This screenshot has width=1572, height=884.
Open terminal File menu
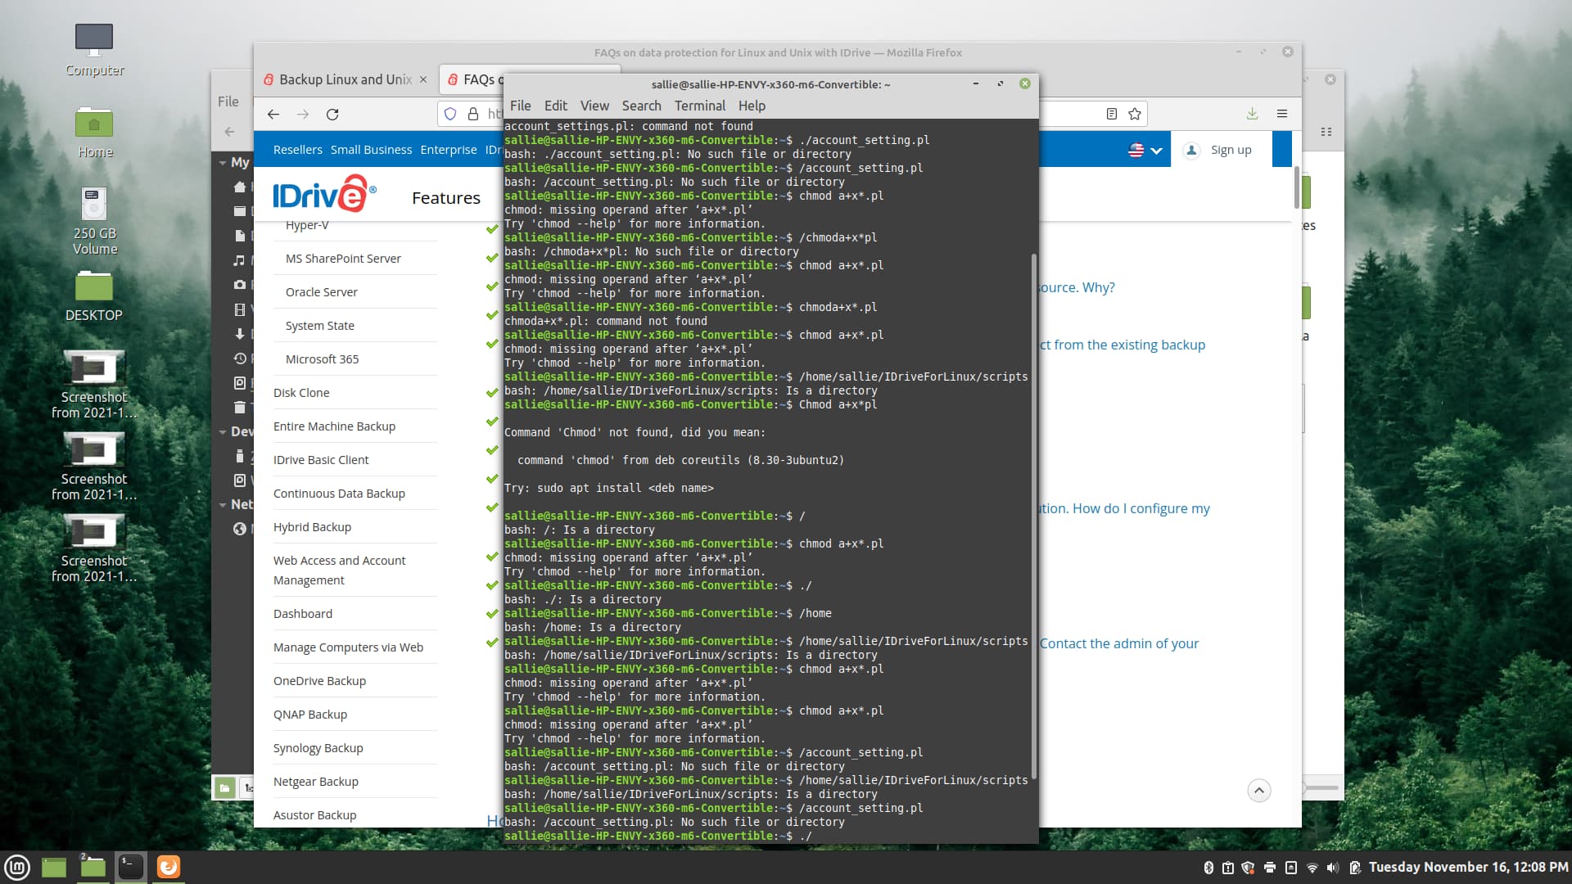pos(520,106)
